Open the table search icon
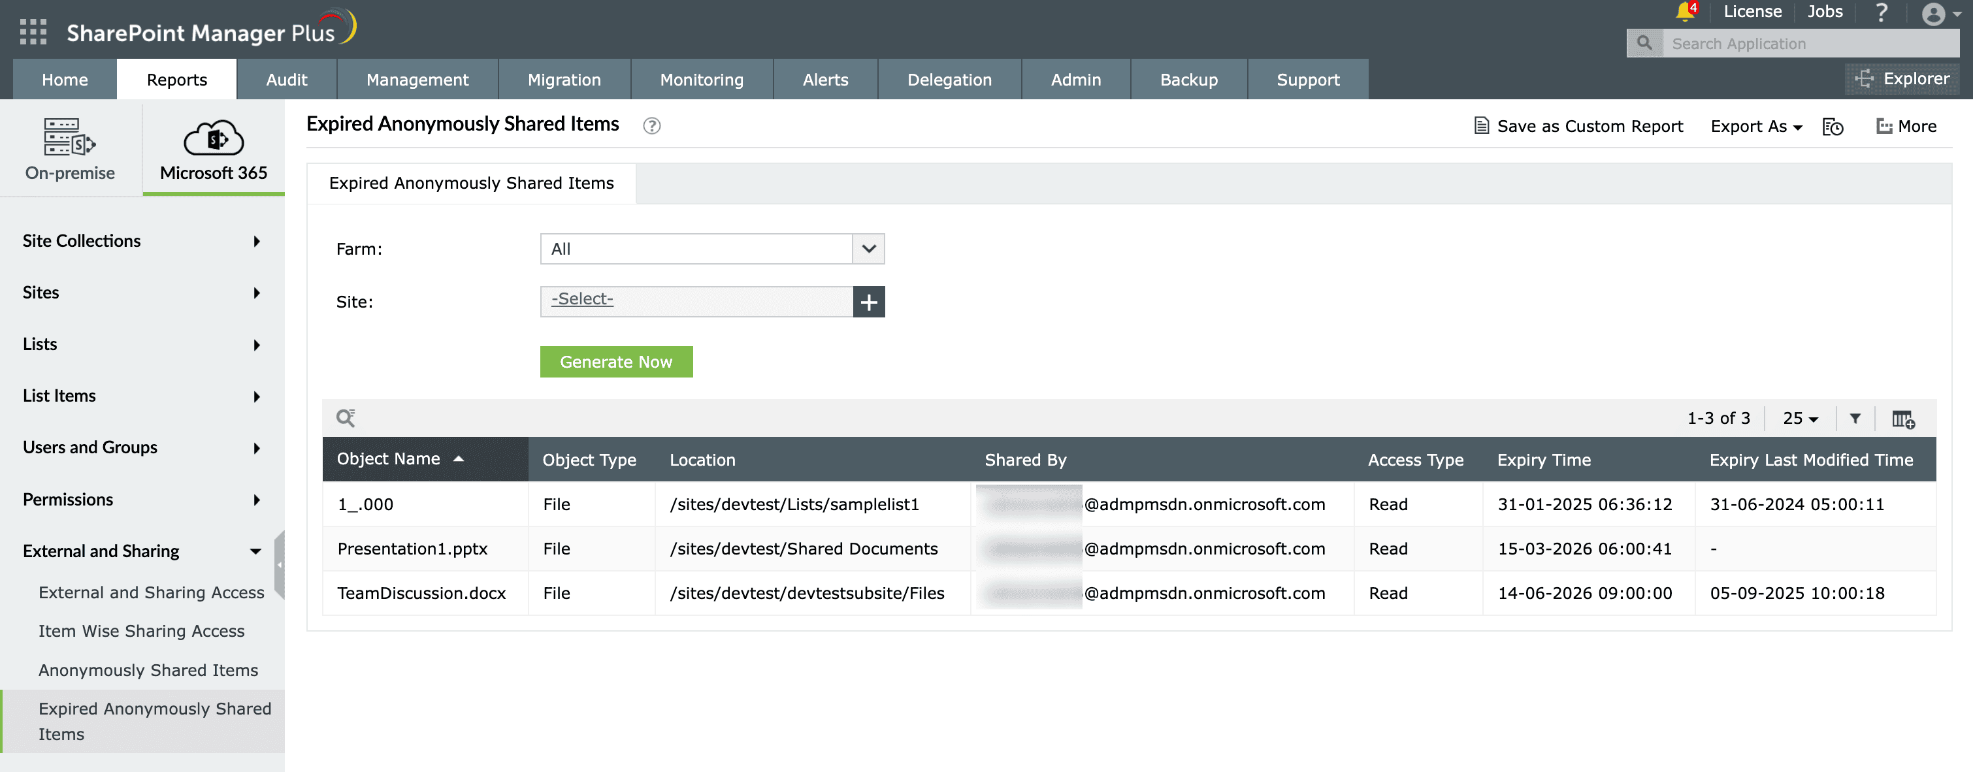This screenshot has height=772, width=1973. 346,417
